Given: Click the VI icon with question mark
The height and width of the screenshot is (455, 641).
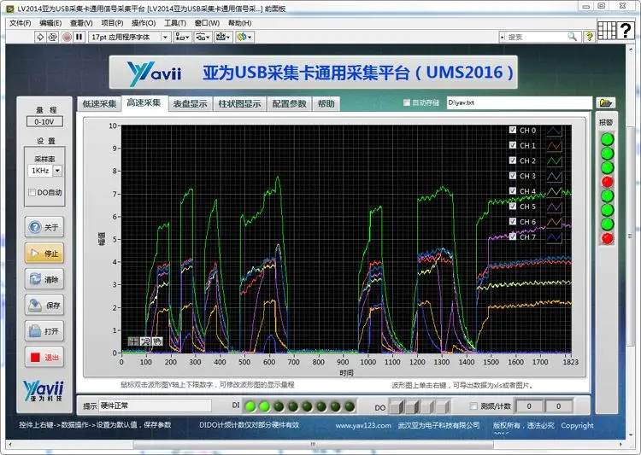Looking at the screenshot, I should pyautogui.click(x=626, y=30).
